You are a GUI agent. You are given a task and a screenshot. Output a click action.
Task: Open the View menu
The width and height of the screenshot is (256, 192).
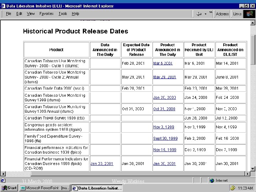click(31, 14)
